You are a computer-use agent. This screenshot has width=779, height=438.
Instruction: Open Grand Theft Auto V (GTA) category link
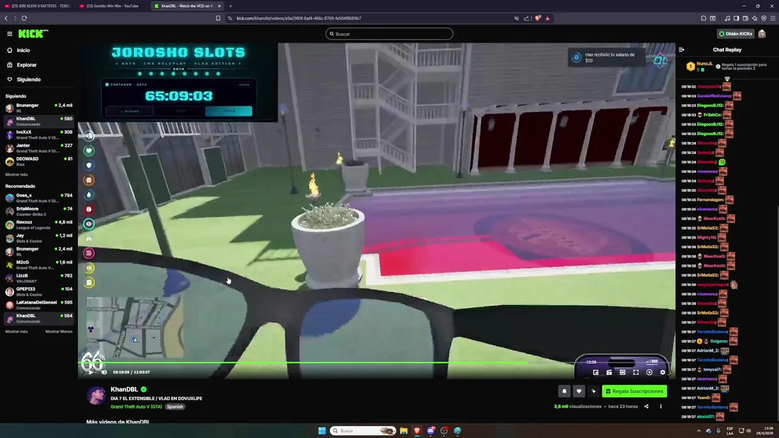tap(136, 406)
